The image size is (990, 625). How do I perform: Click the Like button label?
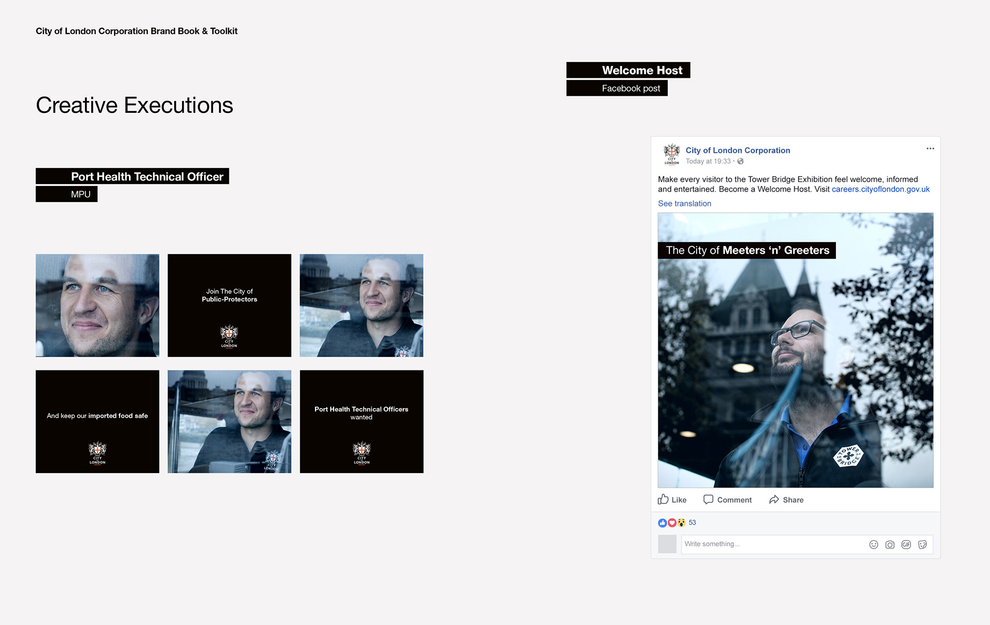(x=679, y=500)
